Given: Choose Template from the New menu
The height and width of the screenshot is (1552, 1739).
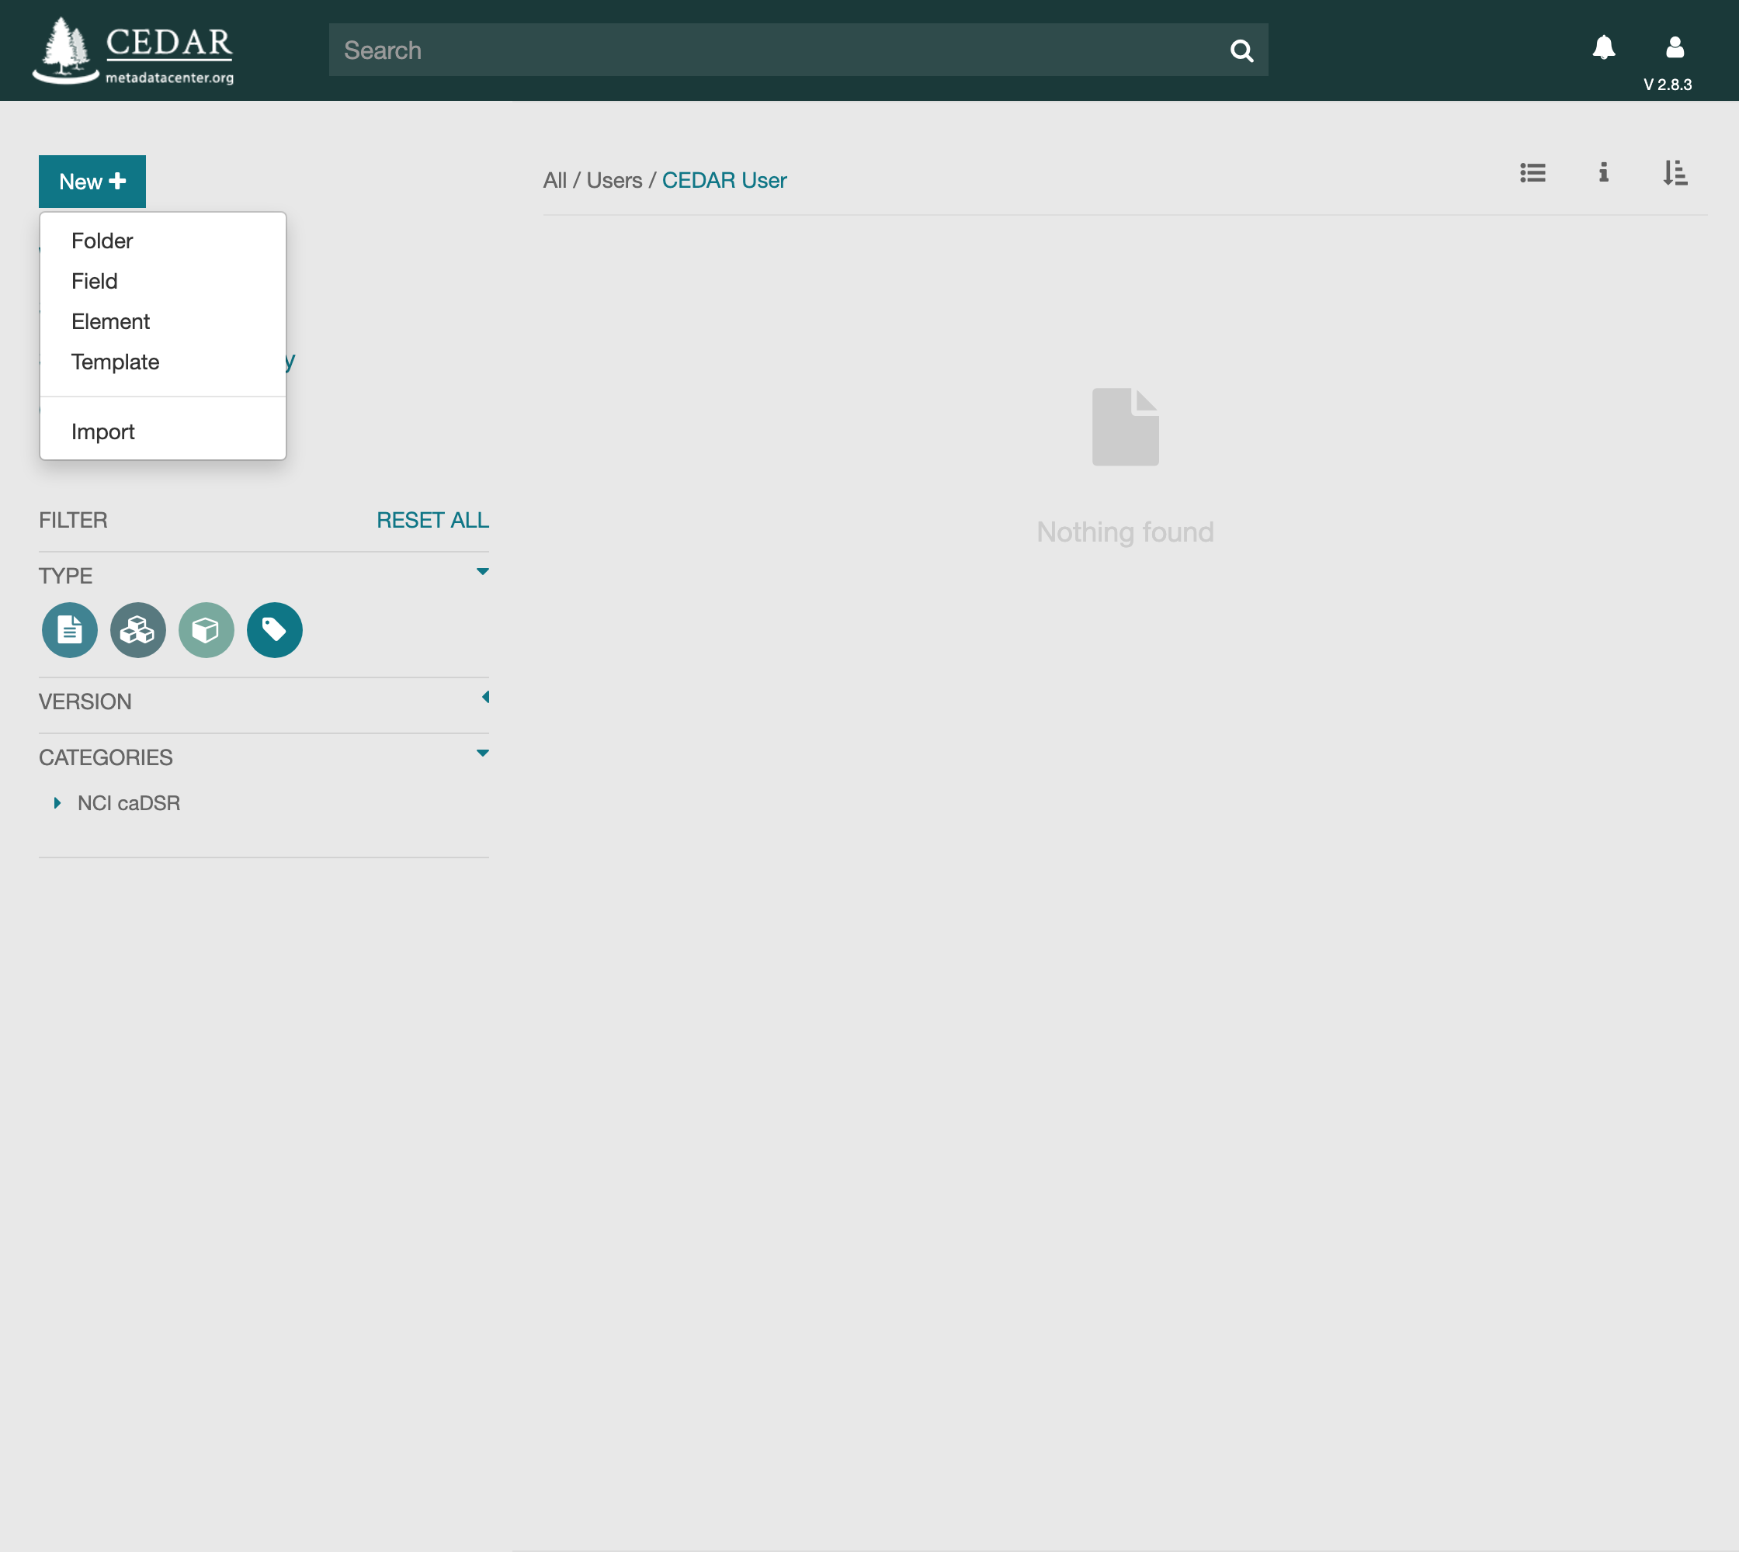Looking at the screenshot, I should point(163,362).
